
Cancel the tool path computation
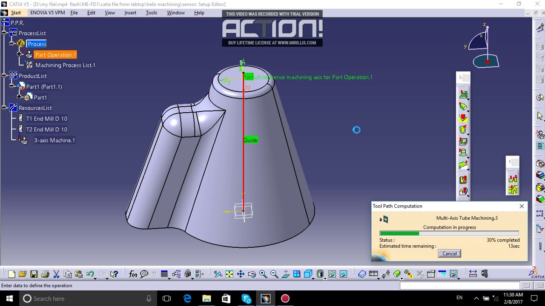point(449,254)
